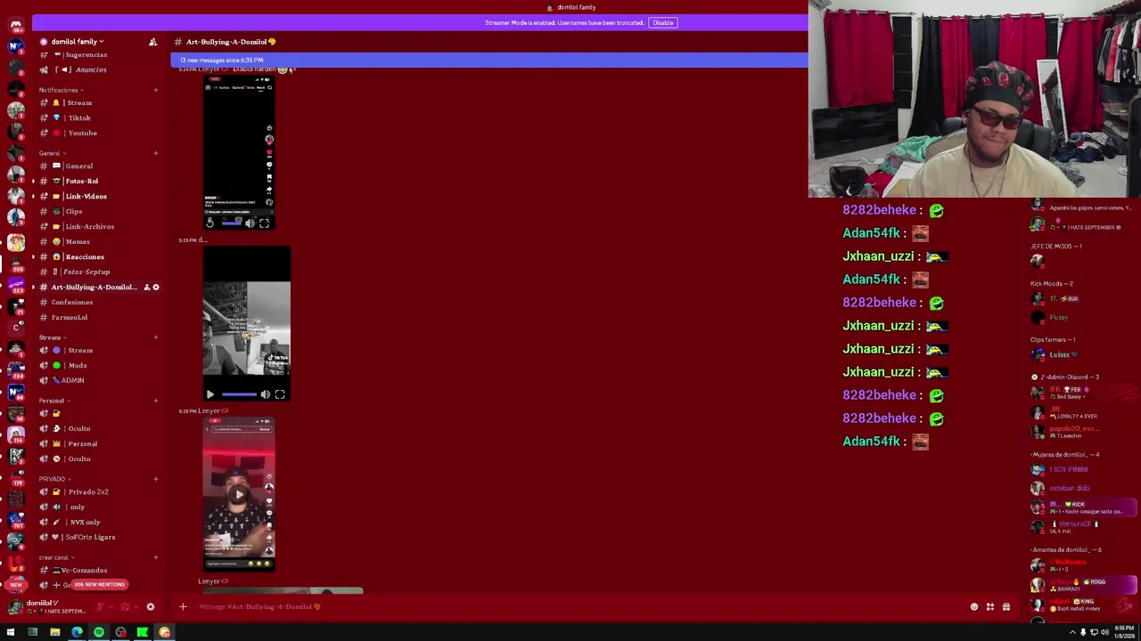Open invite people icon beside server name
The image size is (1141, 641).
click(152, 42)
